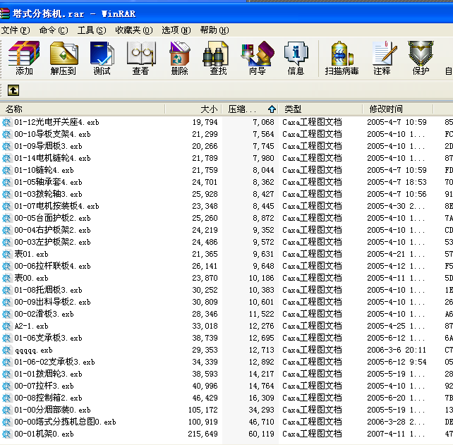Viewport: 453px width, 445px height.
Task: Open the 帮助(H) menu
Action: point(215,30)
